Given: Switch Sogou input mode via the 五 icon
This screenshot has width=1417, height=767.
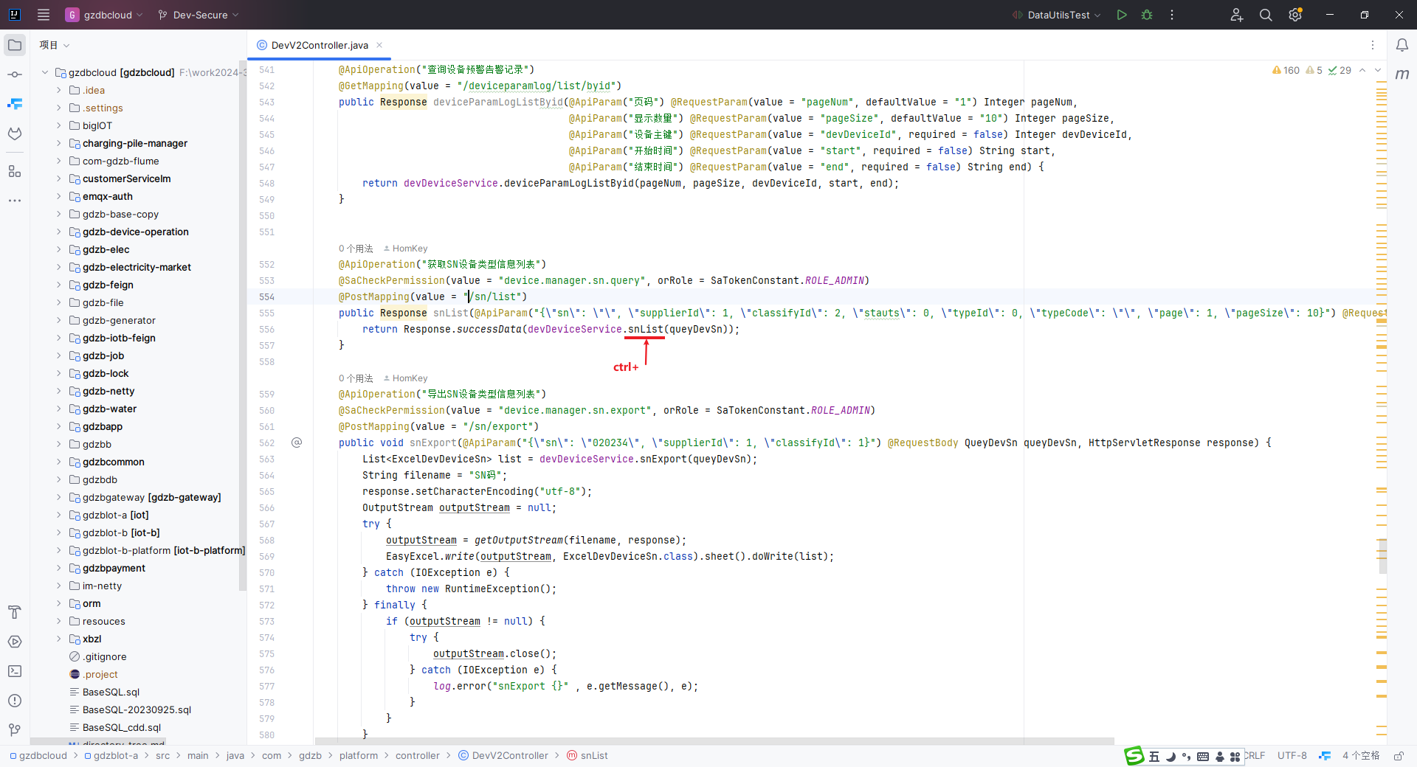Looking at the screenshot, I should [1154, 756].
